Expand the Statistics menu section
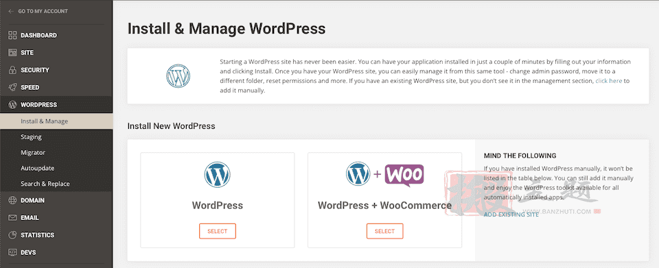659x268 pixels. tap(56, 235)
